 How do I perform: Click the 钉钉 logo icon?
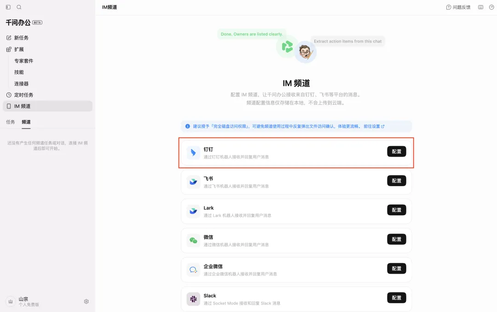[x=193, y=153]
